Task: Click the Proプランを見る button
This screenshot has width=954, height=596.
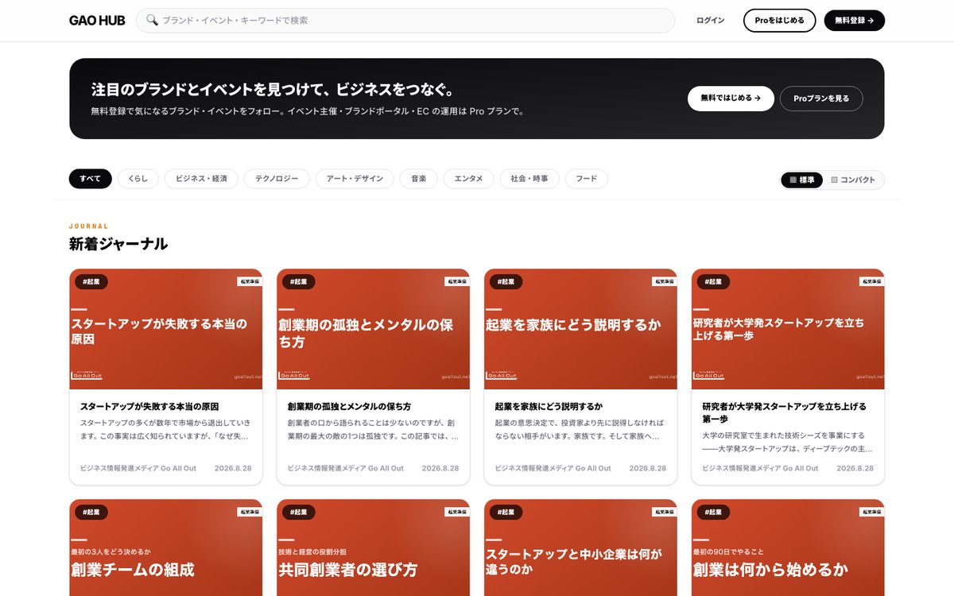Action: pyautogui.click(x=821, y=99)
